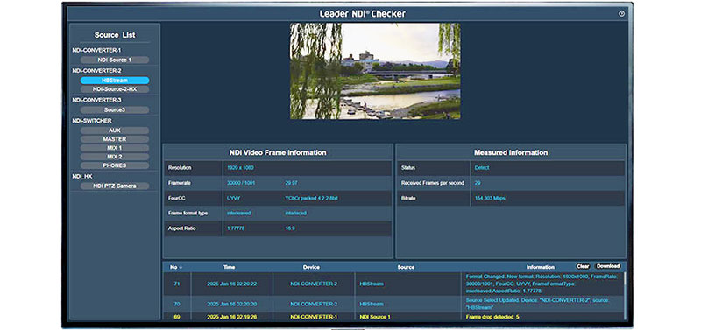Click the NDI-CONVERTER-3 device label
The height and width of the screenshot is (330, 701).
coord(96,100)
